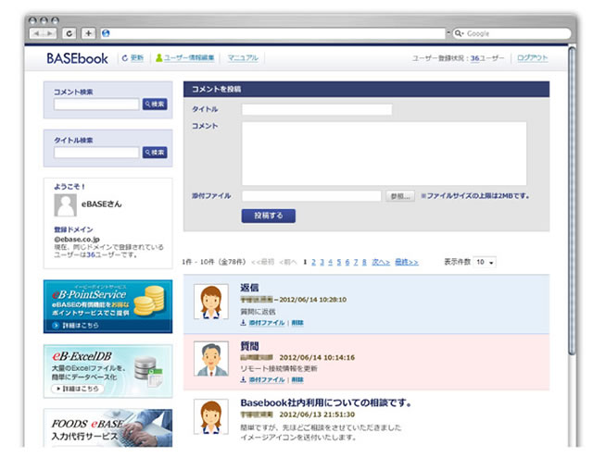Click the コメント検索 text field
The width and height of the screenshot is (593, 470).
[x=96, y=105]
